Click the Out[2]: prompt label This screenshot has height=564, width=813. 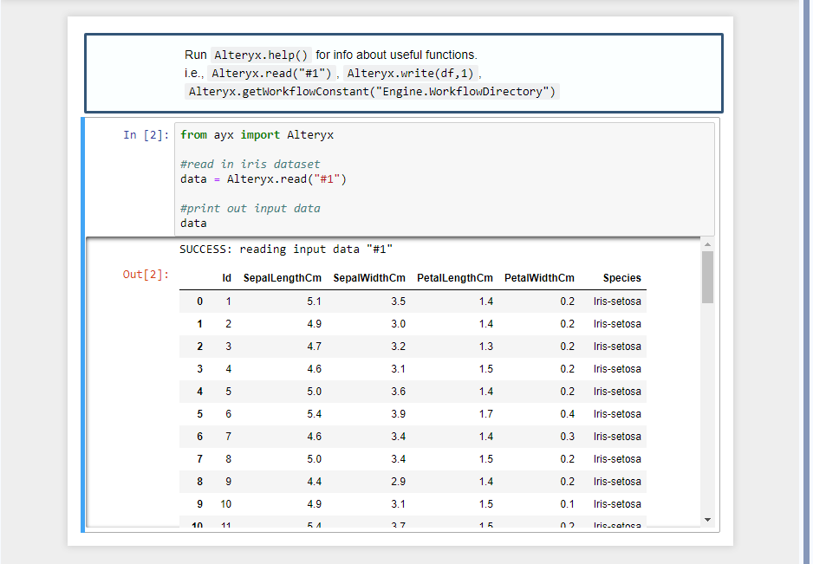click(146, 275)
